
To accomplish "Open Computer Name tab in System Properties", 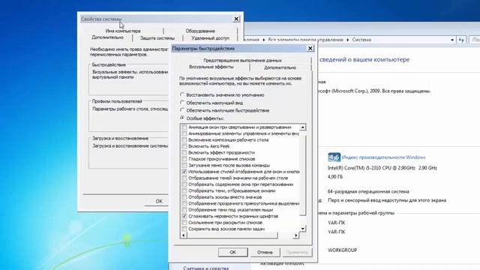I will click(x=123, y=31).
